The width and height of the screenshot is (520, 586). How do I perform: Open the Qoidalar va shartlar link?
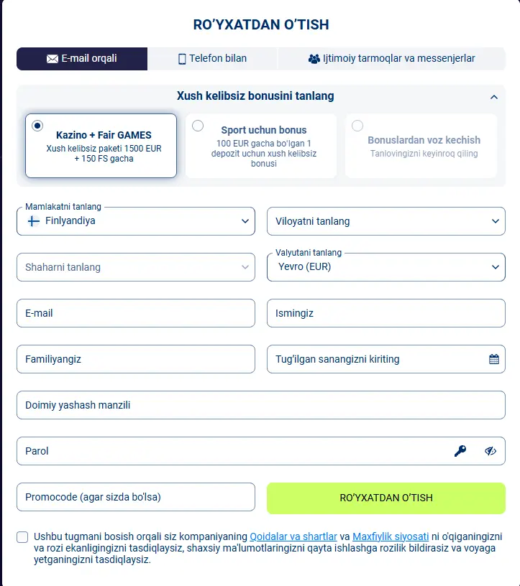point(293,536)
